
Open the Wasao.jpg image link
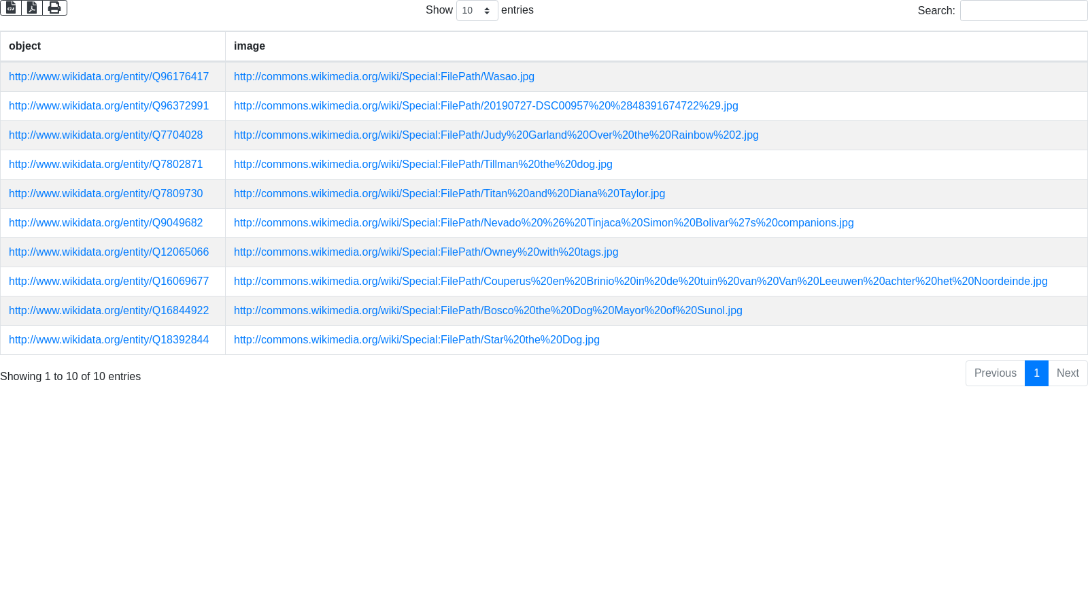(x=384, y=77)
